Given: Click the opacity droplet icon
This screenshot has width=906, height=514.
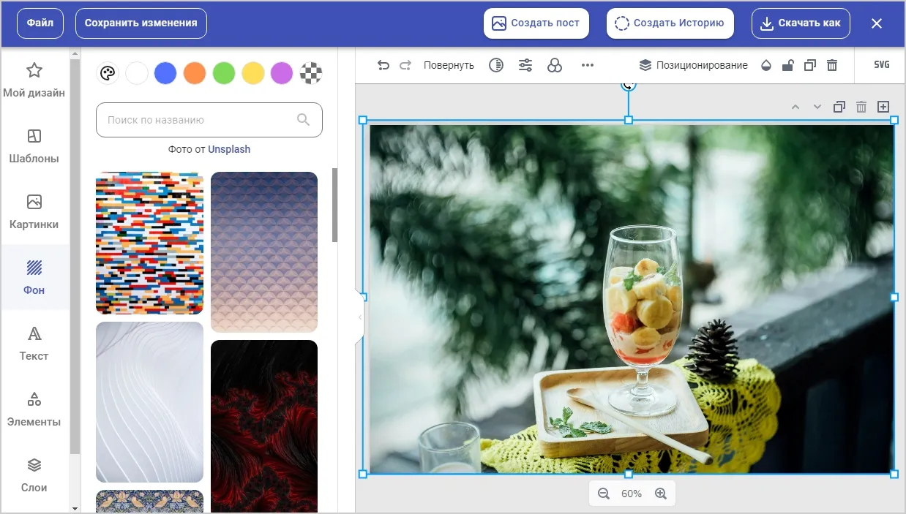Looking at the screenshot, I should coord(765,65).
